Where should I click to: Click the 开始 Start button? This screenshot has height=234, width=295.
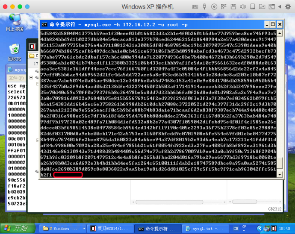click(18, 228)
